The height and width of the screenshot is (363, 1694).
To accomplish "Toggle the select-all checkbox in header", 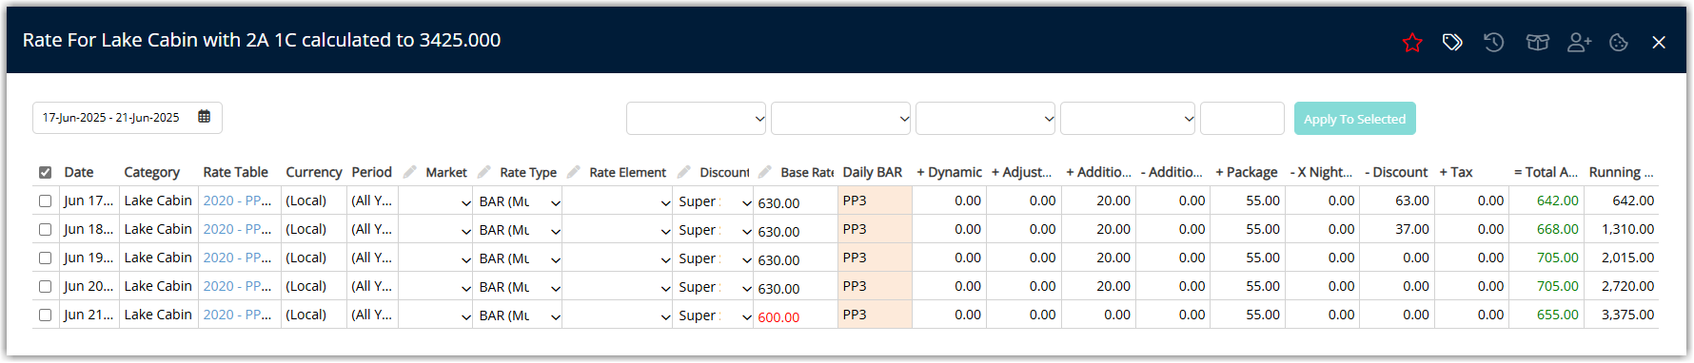I will pyautogui.click(x=45, y=172).
